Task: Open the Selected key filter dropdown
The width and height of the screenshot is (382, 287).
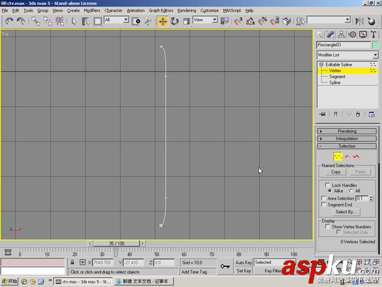Action: pyautogui.click(x=274, y=262)
